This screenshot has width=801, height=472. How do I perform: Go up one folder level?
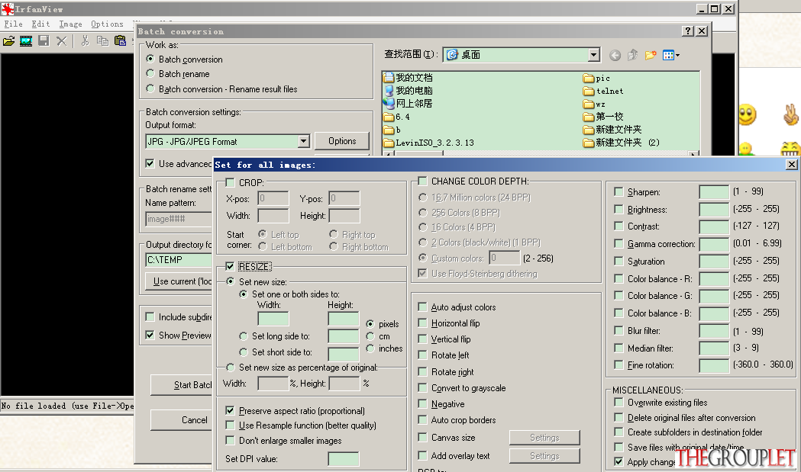click(632, 55)
